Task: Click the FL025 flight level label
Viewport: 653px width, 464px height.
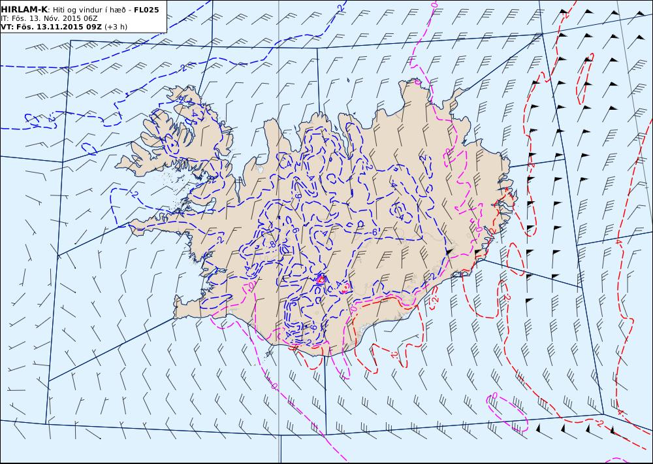Action: (x=146, y=10)
